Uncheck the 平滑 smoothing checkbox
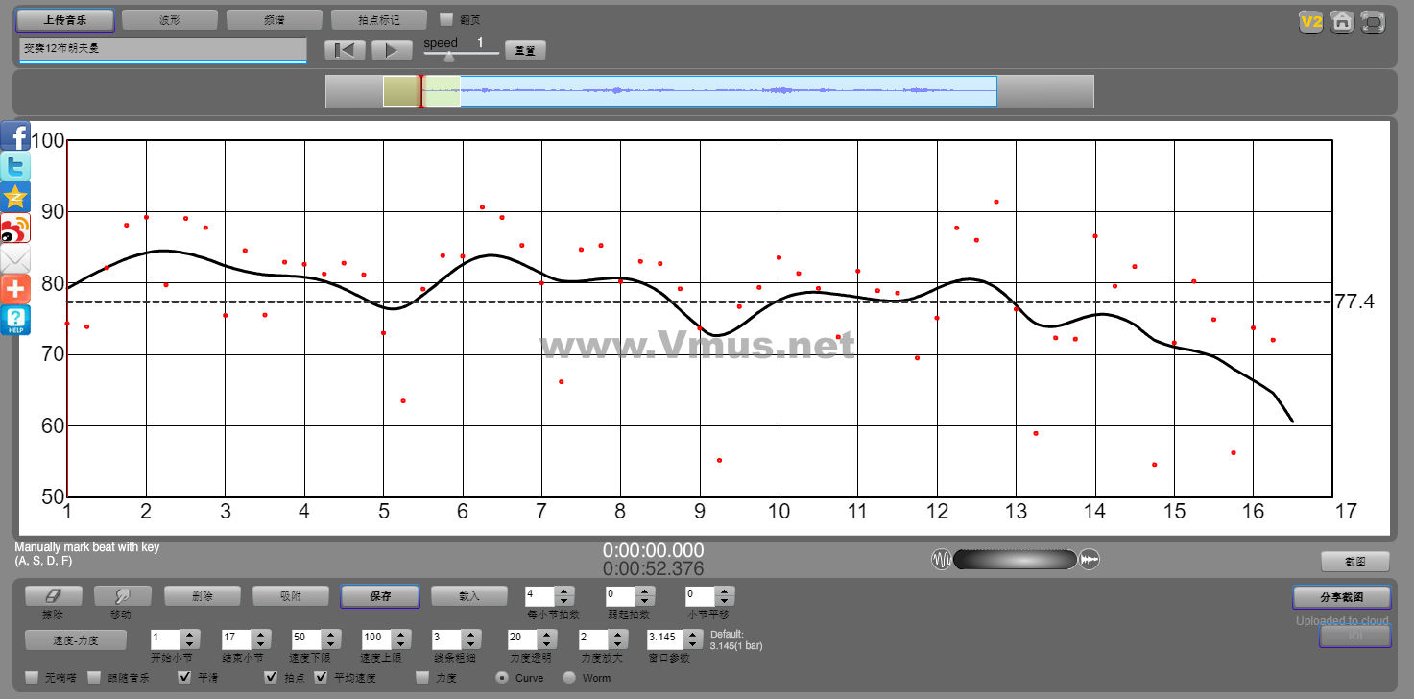Viewport: 1414px width, 699px height. click(186, 678)
